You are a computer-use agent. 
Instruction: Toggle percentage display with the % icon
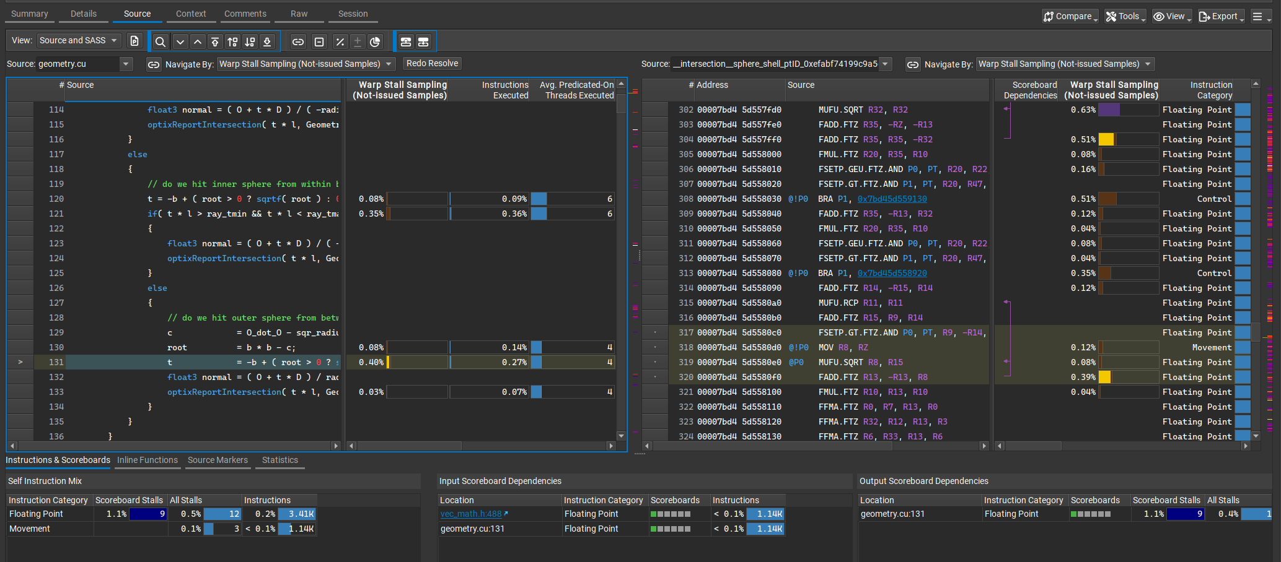(340, 41)
